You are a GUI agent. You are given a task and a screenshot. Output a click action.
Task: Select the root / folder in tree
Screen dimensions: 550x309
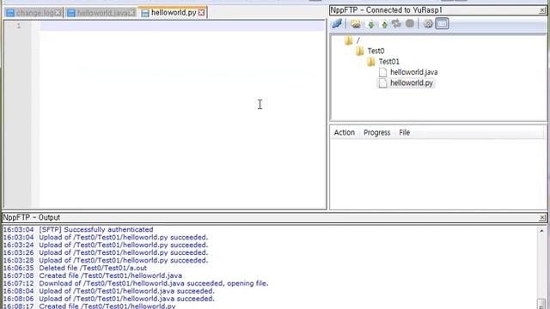click(x=357, y=40)
